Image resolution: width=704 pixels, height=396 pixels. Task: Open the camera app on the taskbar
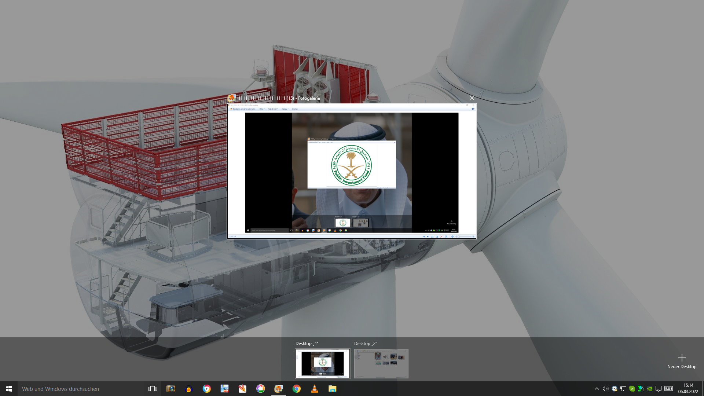171,389
